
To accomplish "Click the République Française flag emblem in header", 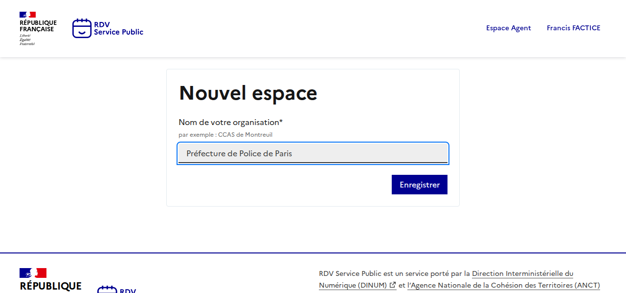I will tap(27, 15).
